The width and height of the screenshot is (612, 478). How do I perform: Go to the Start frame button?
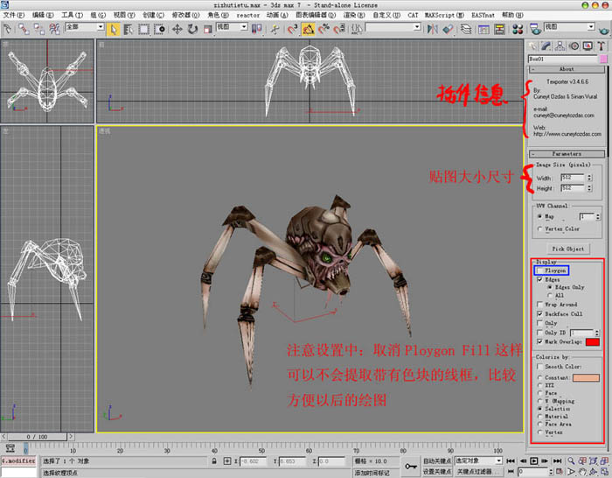[x=511, y=461]
